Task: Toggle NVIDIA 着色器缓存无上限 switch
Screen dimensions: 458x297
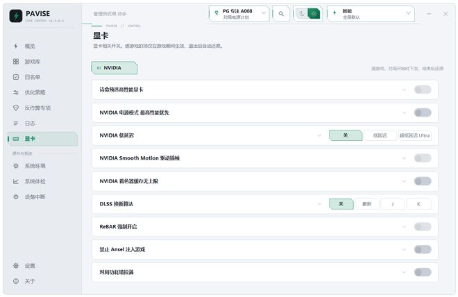Action: pyautogui.click(x=423, y=181)
